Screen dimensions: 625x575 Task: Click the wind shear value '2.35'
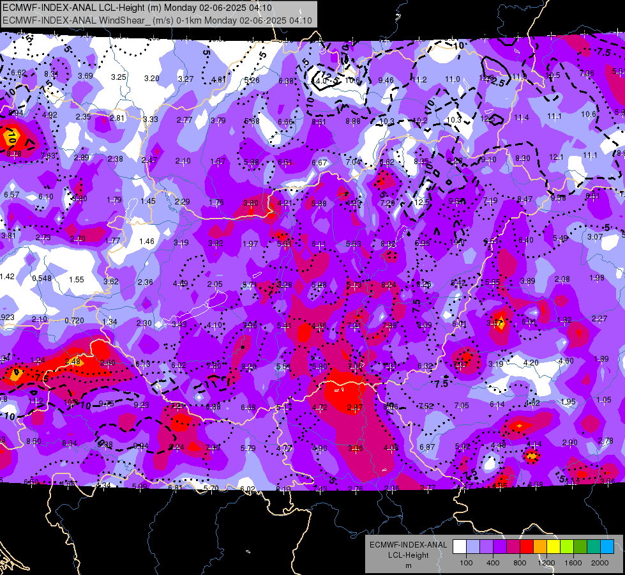click(x=83, y=116)
